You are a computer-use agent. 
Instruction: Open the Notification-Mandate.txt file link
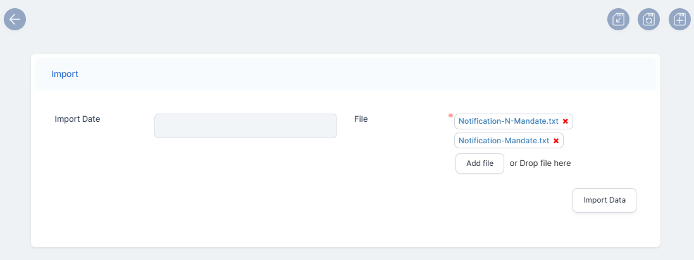[503, 141]
